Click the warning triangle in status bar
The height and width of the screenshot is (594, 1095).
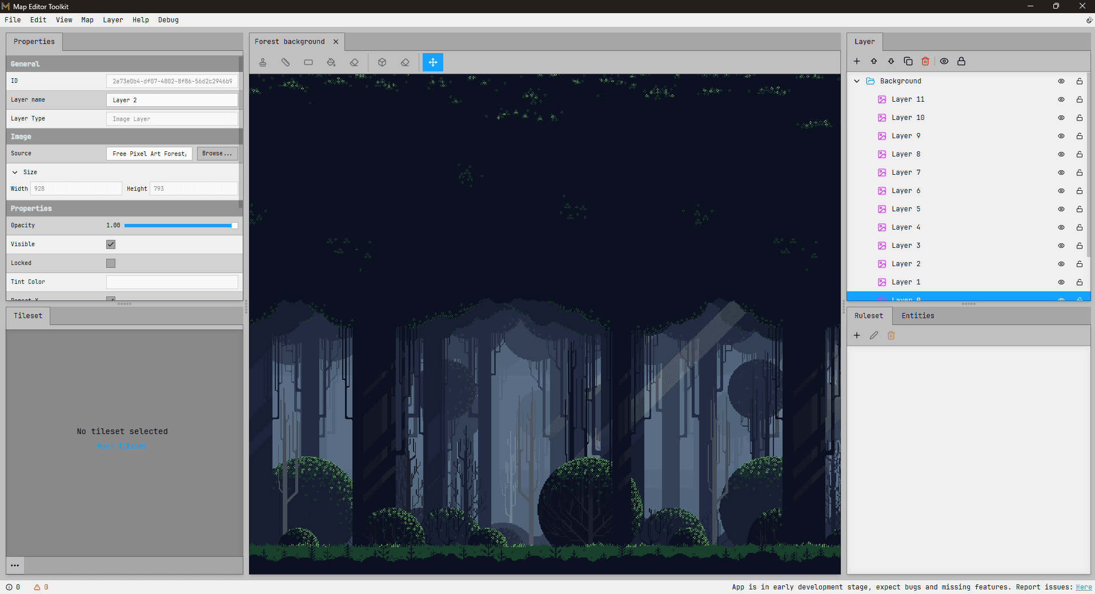click(37, 587)
